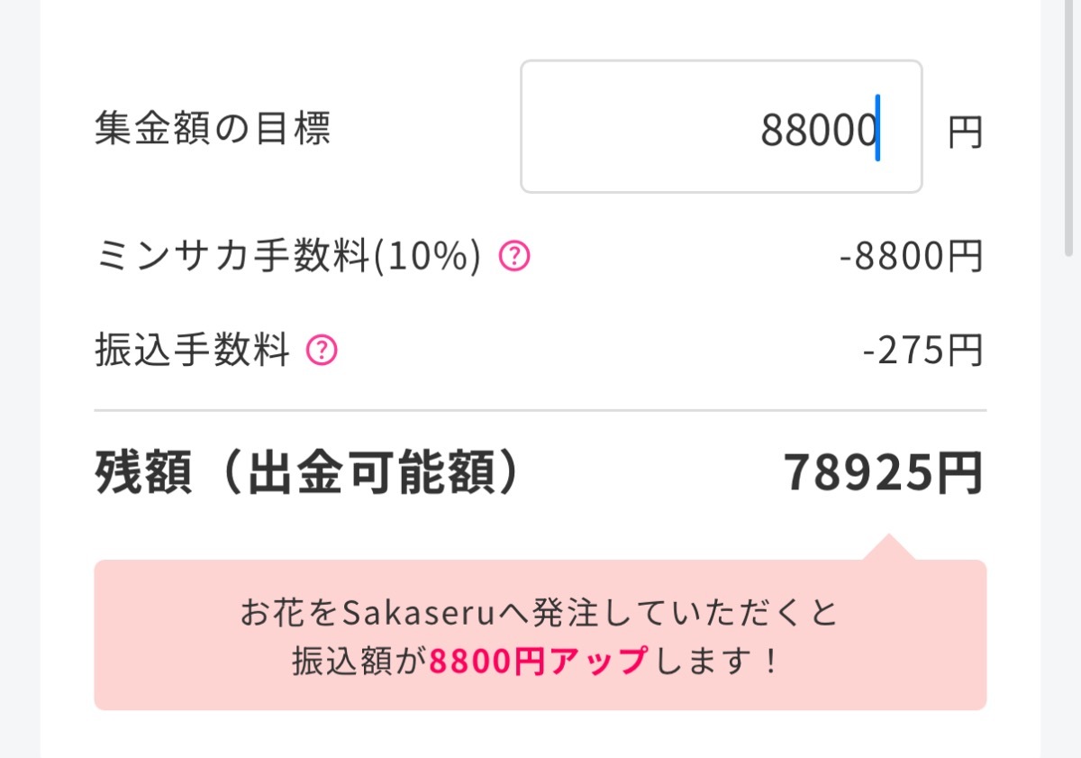Click the 78925円 balance total
The height and width of the screenshot is (758, 1081).
point(883,473)
